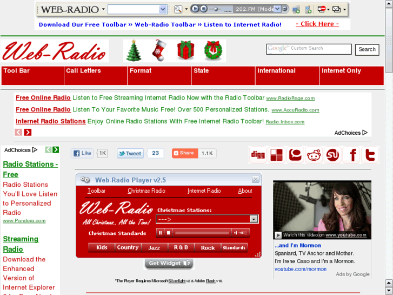Click the first computer-with-plus toolbar icon
Viewport: 393px width, 295px height.
[x=296, y=10]
